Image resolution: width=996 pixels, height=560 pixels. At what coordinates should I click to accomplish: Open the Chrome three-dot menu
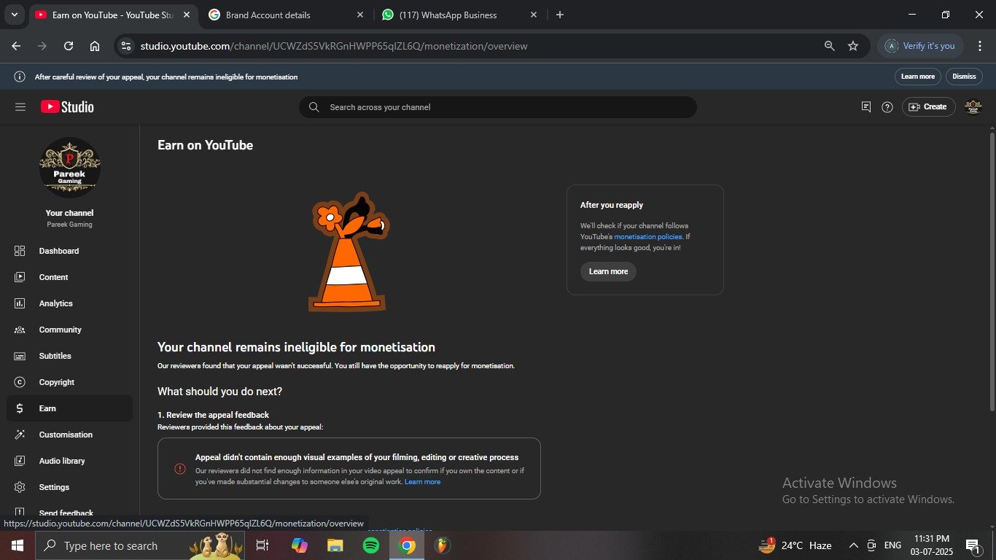980,46
